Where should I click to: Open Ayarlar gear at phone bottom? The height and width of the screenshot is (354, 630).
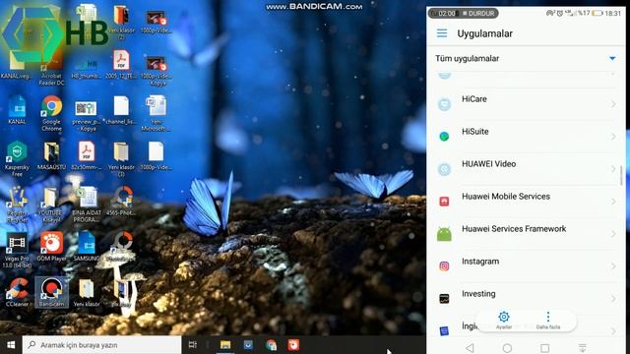tap(503, 320)
